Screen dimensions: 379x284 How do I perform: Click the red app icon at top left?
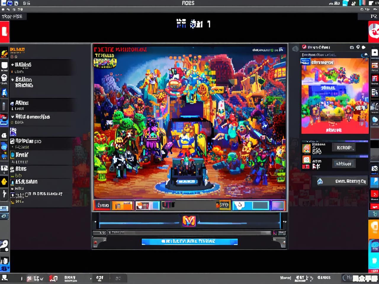click(x=4, y=31)
